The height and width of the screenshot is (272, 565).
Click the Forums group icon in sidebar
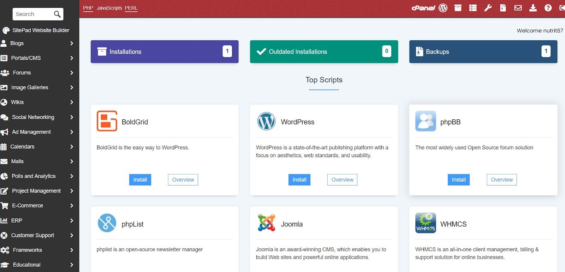click(x=5, y=73)
